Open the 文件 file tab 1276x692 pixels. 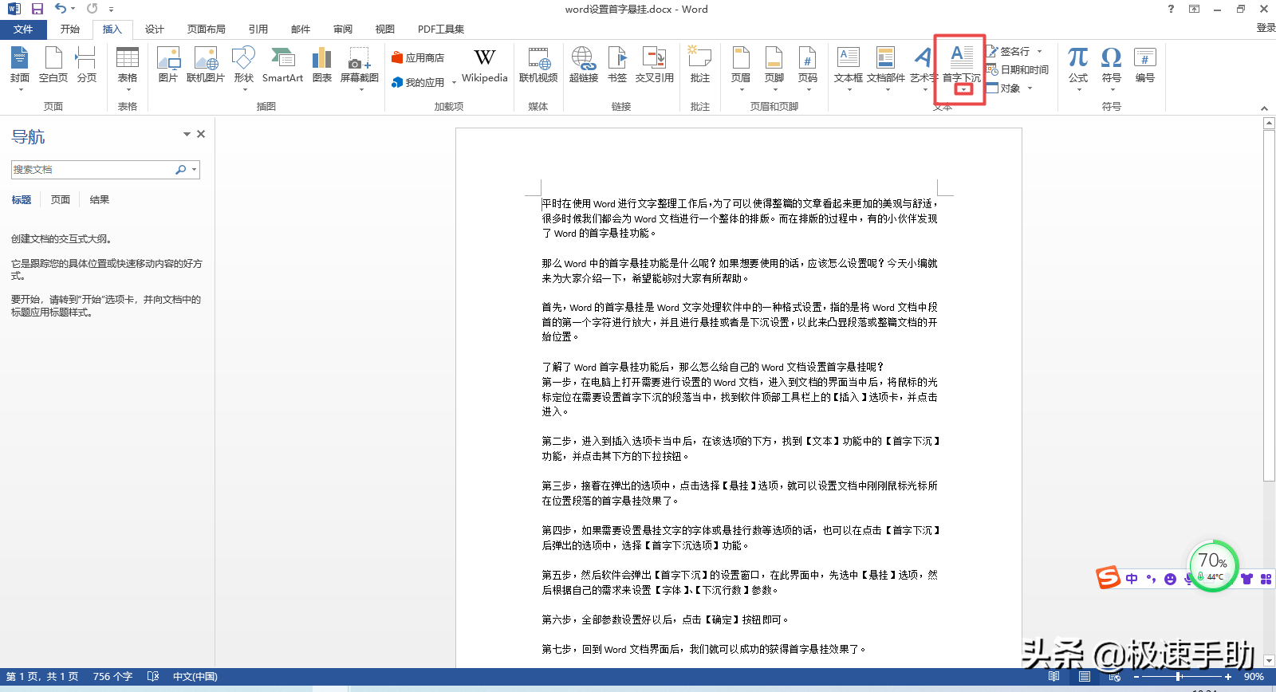(23, 29)
